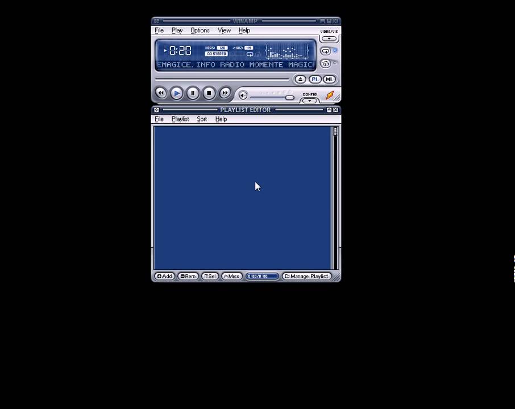Click the Sel selection button
515x409 pixels.
click(210, 277)
